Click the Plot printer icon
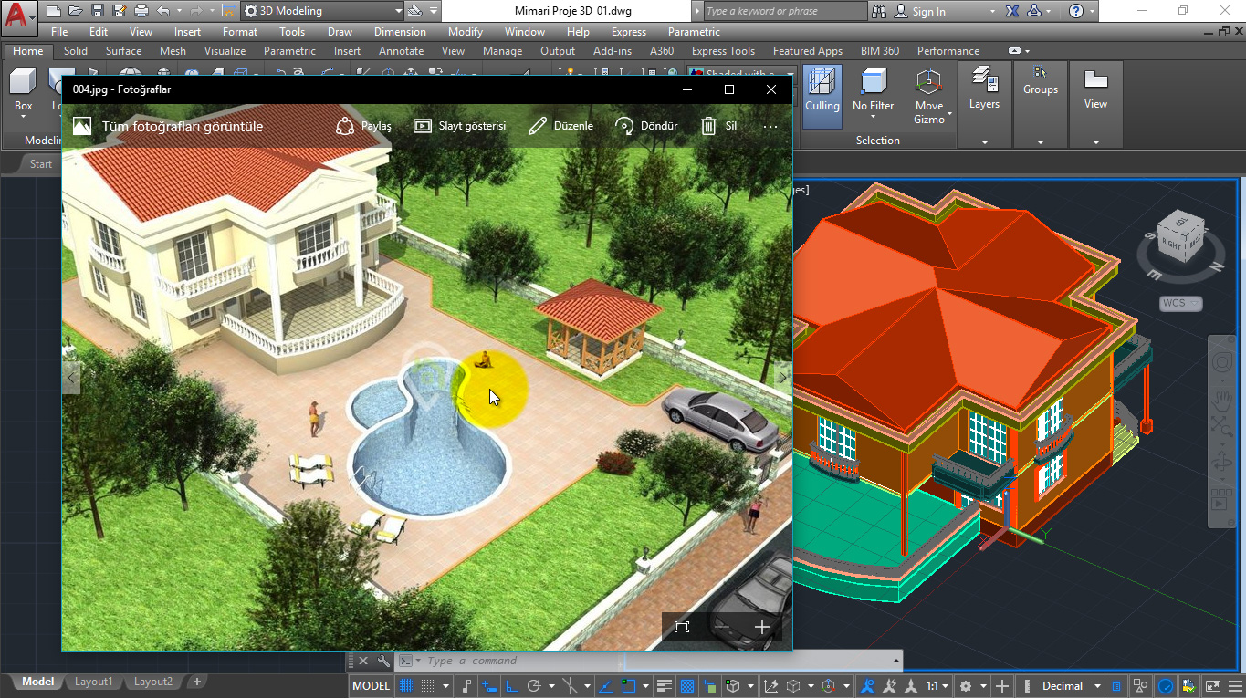This screenshot has height=698, width=1246. [x=141, y=11]
